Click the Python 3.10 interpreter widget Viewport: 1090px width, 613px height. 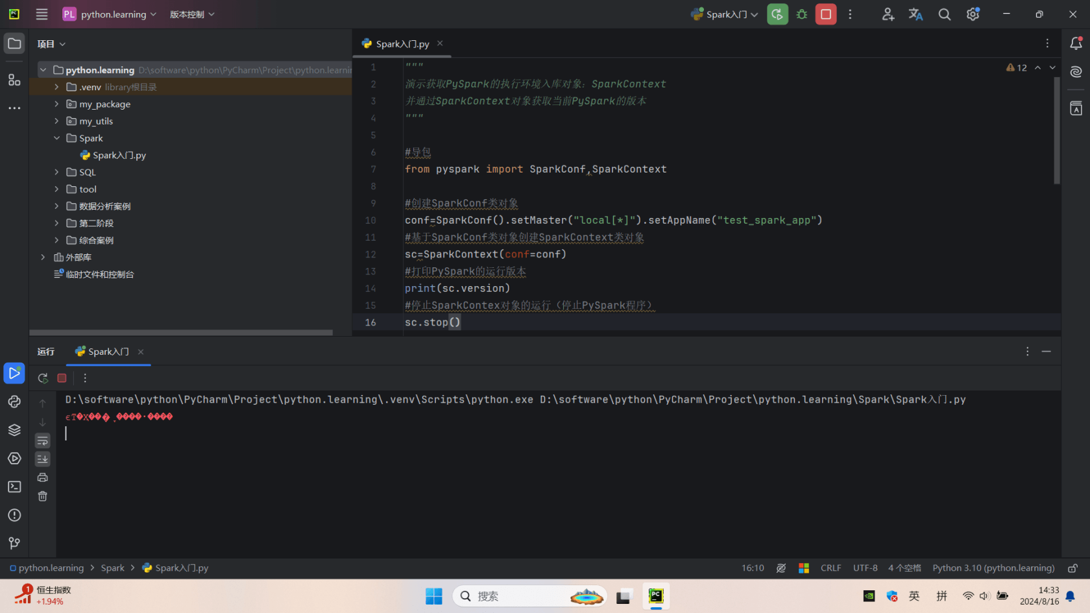pyautogui.click(x=993, y=568)
